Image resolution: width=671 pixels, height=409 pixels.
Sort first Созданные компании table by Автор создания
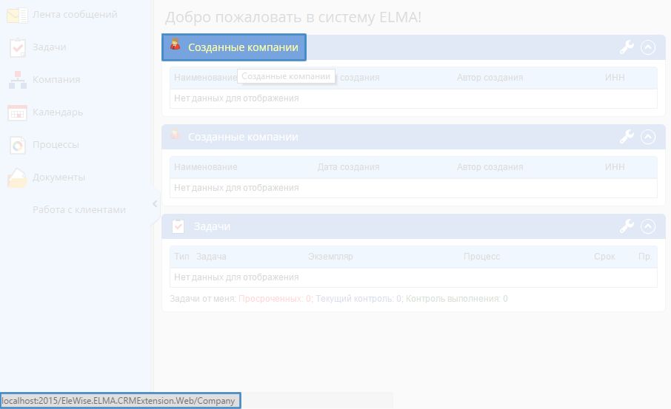pyautogui.click(x=490, y=78)
